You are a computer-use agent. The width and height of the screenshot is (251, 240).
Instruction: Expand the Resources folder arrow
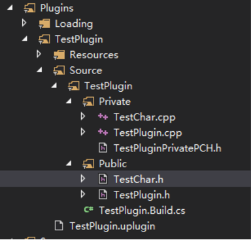[39, 54]
